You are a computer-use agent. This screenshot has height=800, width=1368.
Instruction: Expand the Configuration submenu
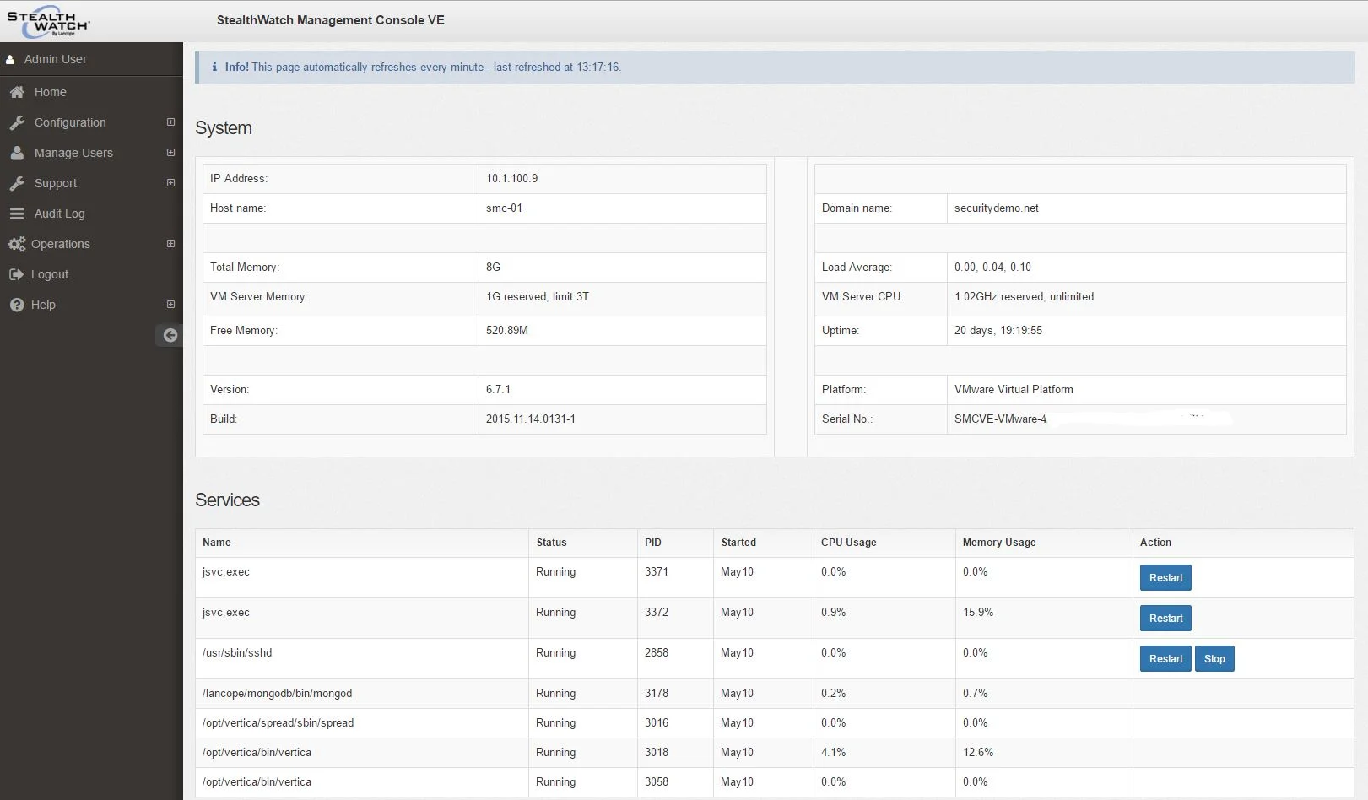(x=170, y=122)
